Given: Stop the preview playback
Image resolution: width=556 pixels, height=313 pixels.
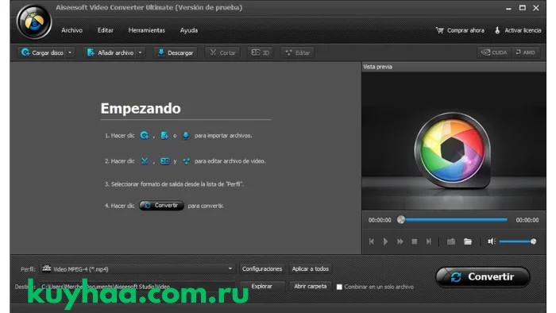Looking at the screenshot, I should click(x=414, y=242).
